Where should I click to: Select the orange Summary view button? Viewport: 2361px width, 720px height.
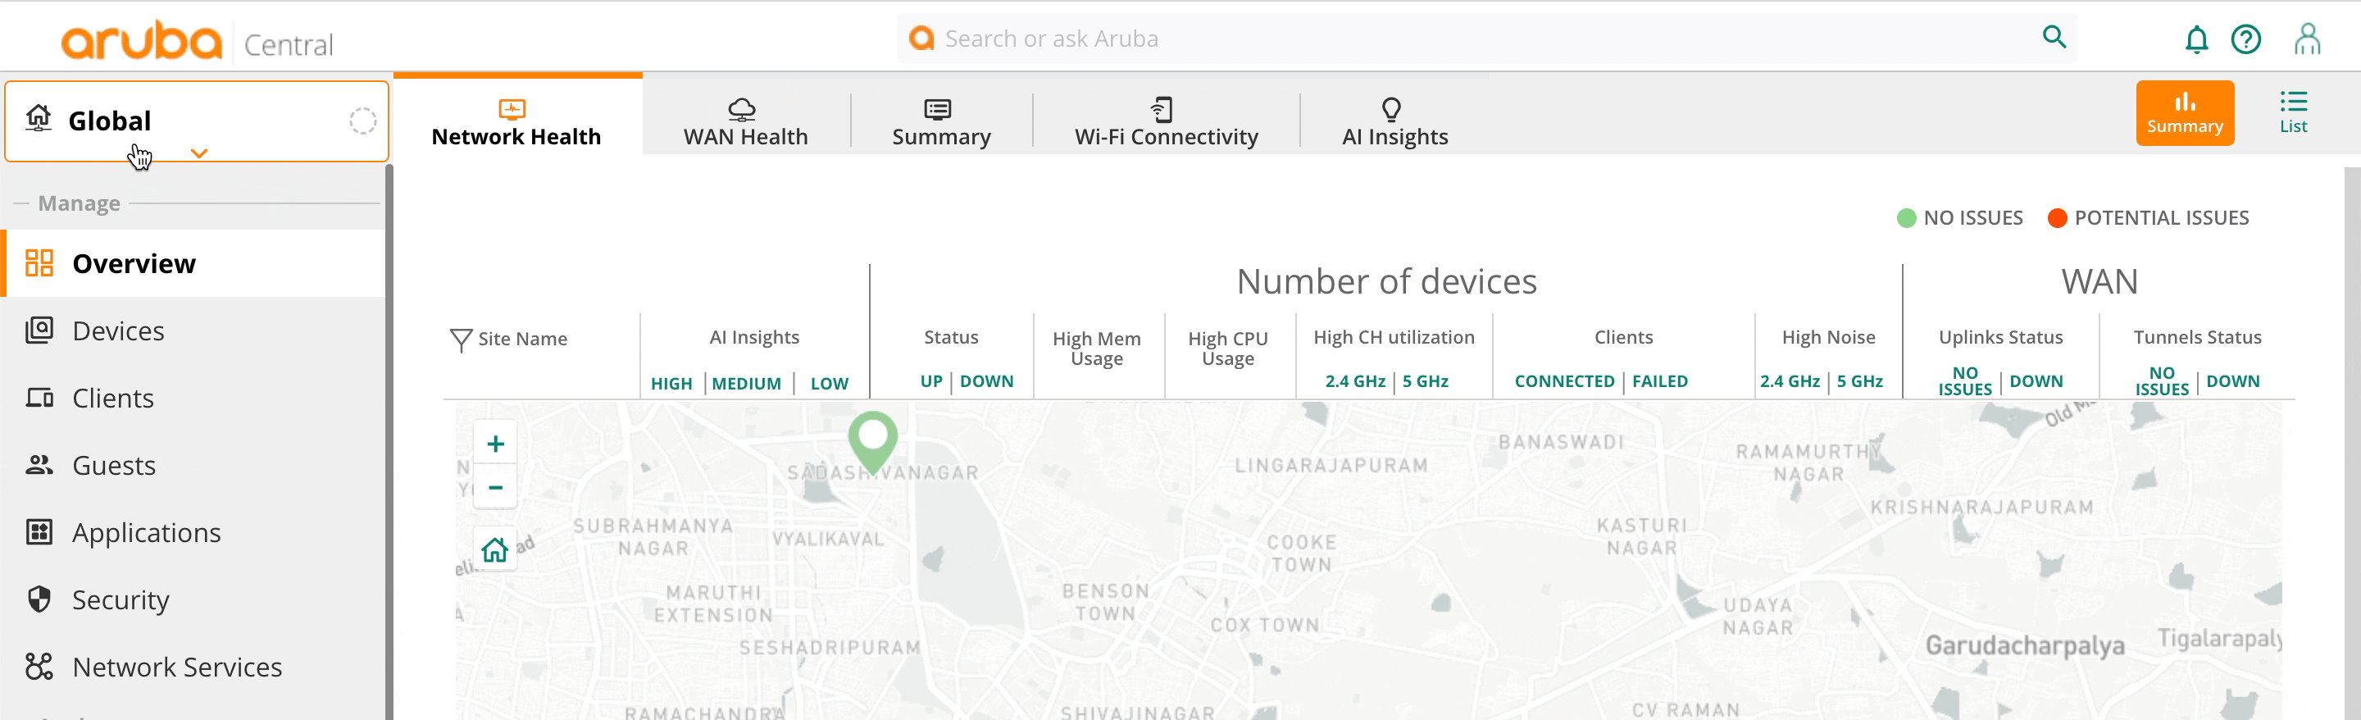(2185, 113)
